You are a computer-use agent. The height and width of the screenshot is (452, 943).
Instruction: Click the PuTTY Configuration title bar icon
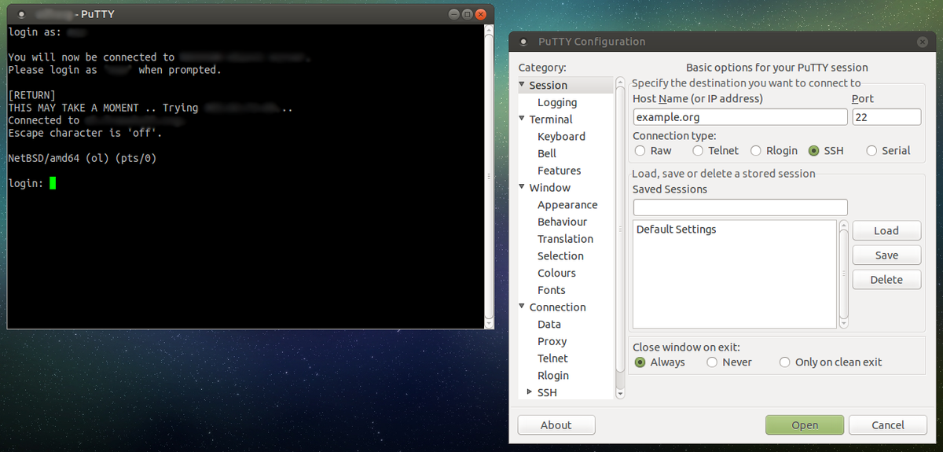point(523,42)
